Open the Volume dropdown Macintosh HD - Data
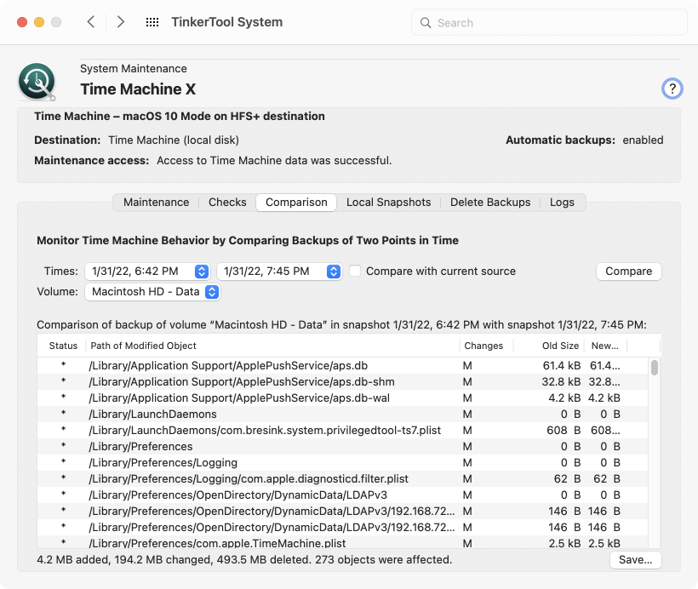The height and width of the screenshot is (589, 698). tap(152, 292)
